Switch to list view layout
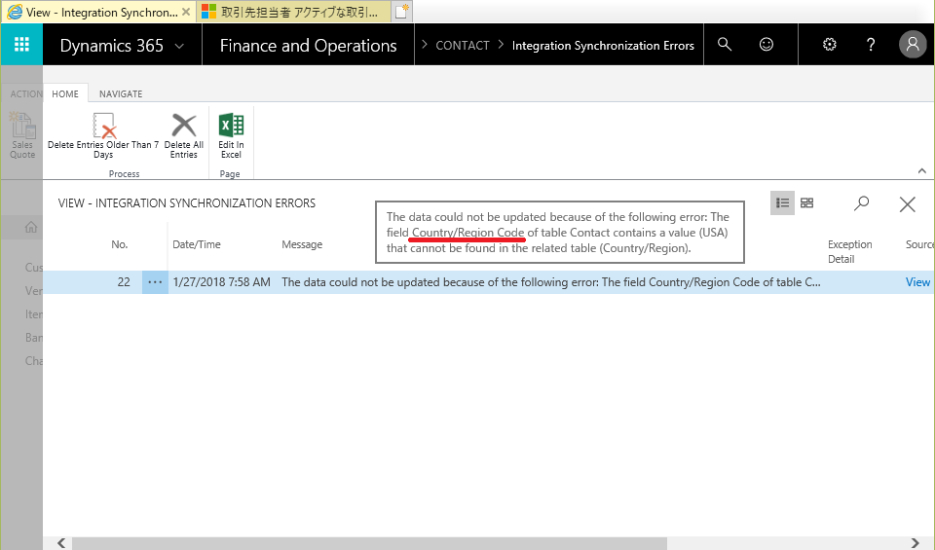The width and height of the screenshot is (935, 550). [x=782, y=202]
